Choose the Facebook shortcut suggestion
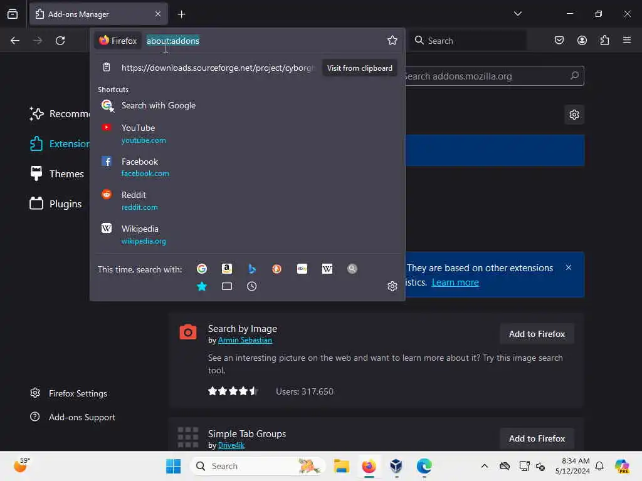Screen dimensions: 642x481 pos(247,167)
